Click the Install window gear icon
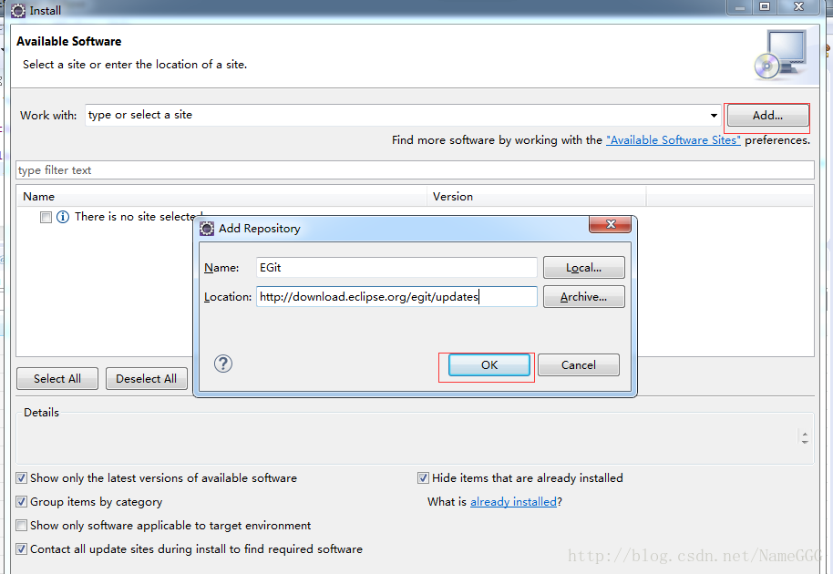This screenshot has width=833, height=574. coord(18,11)
